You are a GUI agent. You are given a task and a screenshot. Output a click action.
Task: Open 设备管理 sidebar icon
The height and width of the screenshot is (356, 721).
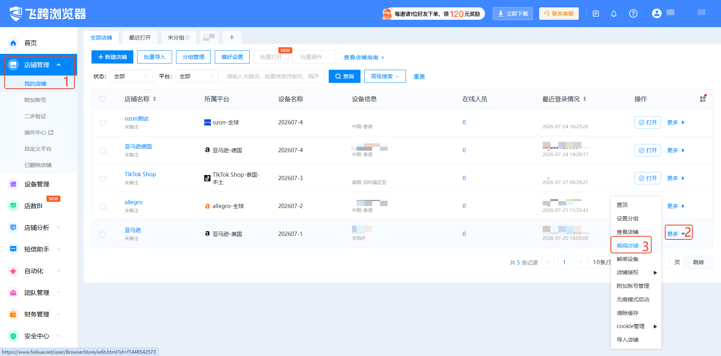pos(13,184)
